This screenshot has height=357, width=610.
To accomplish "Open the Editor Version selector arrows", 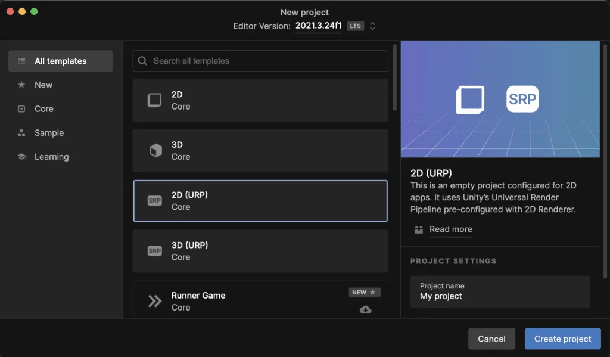I will pyautogui.click(x=372, y=26).
